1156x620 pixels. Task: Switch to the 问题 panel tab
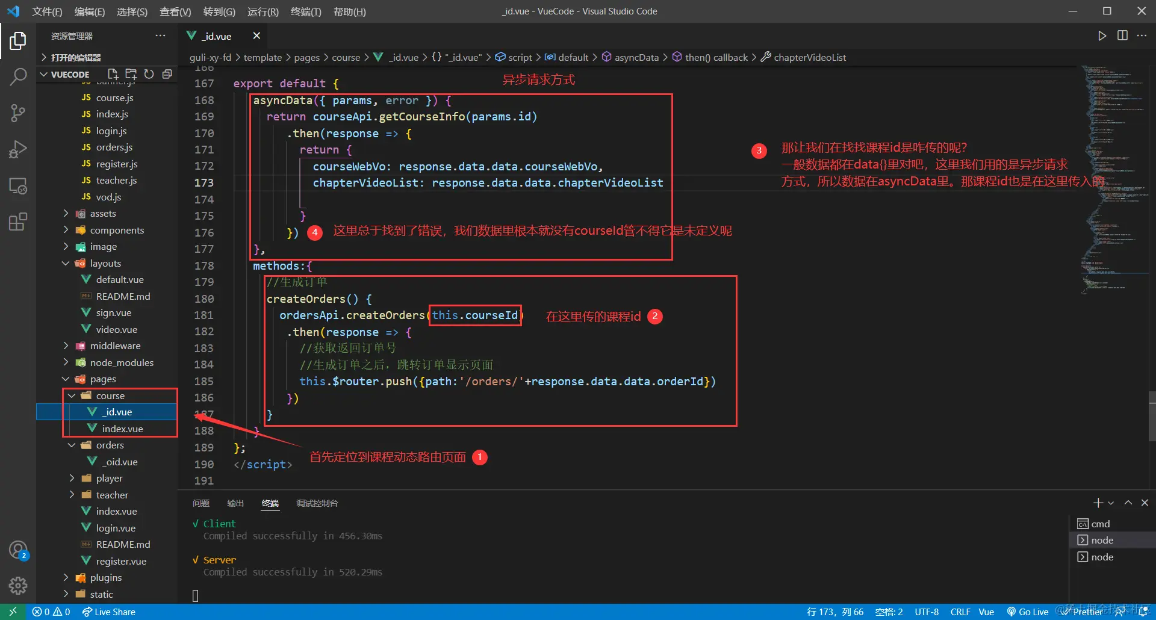pyautogui.click(x=201, y=503)
